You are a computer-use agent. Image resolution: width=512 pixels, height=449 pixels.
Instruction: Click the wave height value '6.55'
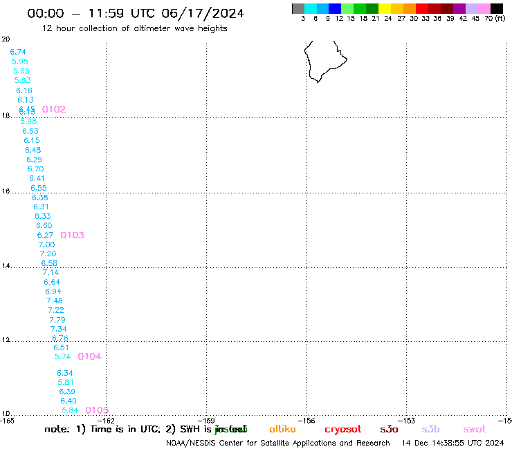tap(39, 188)
